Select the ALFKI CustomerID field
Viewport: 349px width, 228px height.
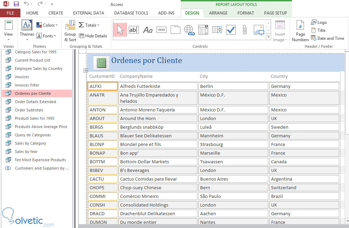coord(102,86)
